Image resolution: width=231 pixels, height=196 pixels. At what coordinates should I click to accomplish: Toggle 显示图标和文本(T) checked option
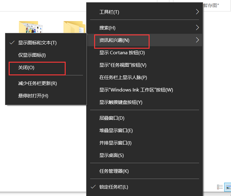click(x=37, y=43)
